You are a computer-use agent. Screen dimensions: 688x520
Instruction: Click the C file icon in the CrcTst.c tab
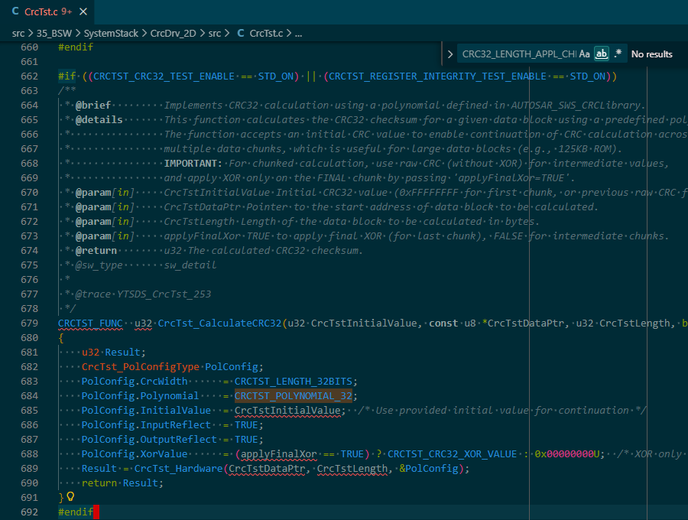click(16, 11)
